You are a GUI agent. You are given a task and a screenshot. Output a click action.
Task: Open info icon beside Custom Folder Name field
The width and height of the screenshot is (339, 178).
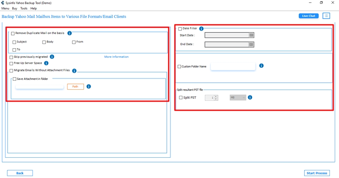click(261, 66)
